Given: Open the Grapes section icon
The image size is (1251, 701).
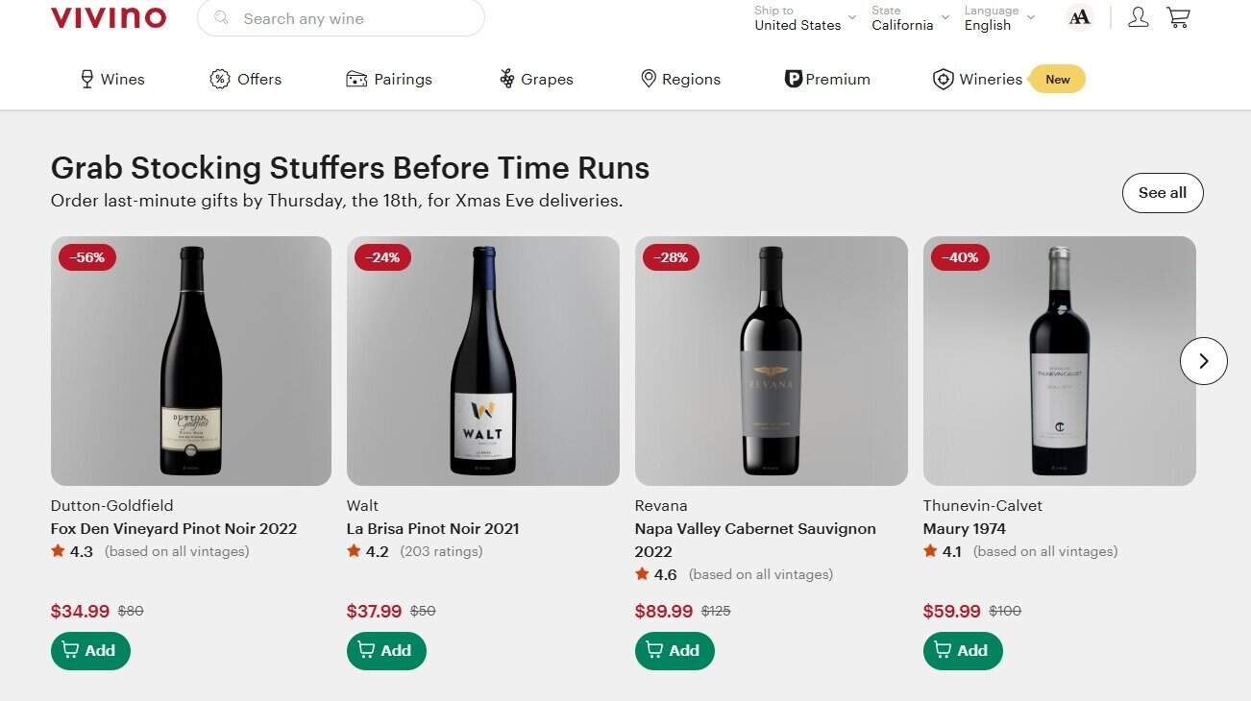Looking at the screenshot, I should point(506,79).
